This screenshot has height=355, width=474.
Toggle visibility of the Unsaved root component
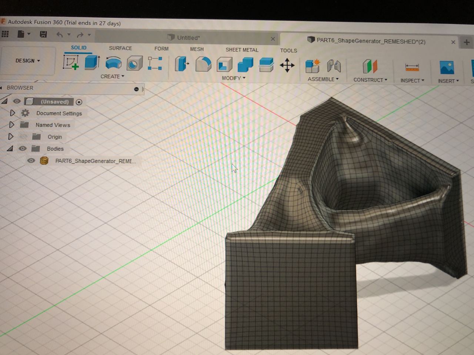[x=17, y=101]
